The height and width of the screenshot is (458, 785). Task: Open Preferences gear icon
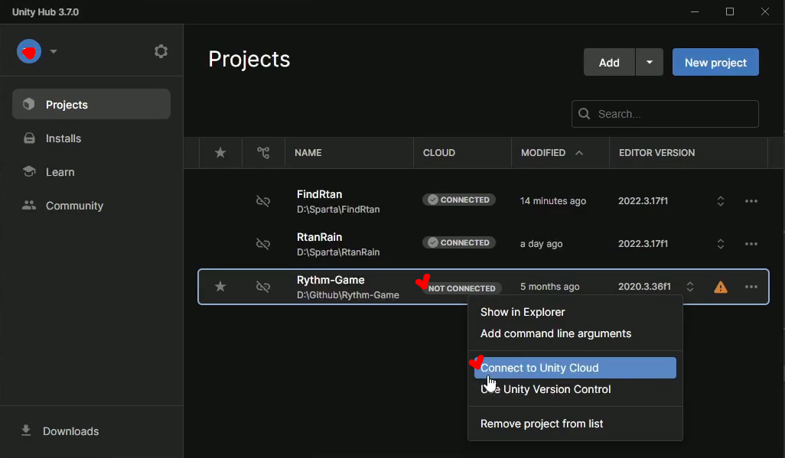point(161,51)
